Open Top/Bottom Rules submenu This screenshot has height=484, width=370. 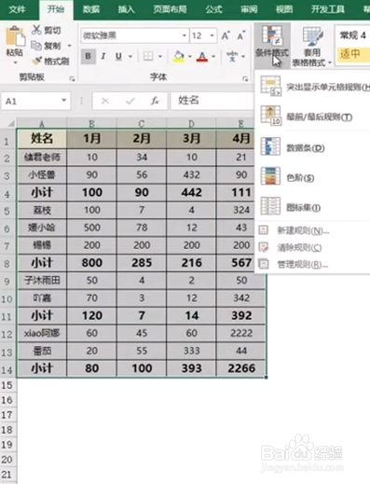tap(313, 117)
